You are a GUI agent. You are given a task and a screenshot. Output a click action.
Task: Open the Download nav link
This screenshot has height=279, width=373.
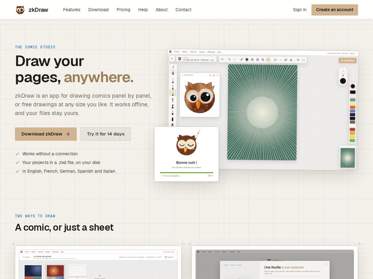point(98,10)
